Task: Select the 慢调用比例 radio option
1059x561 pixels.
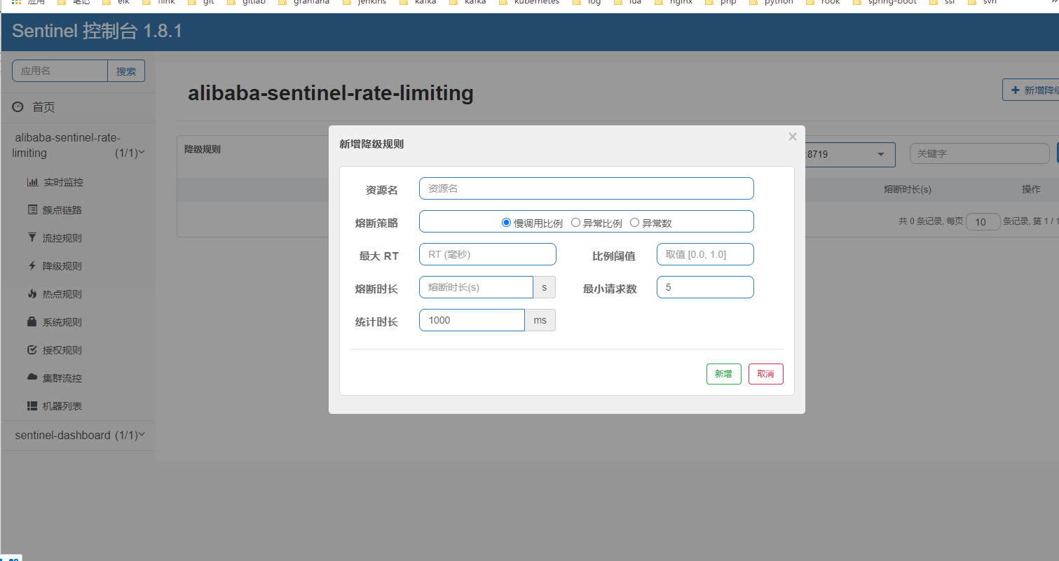Action: pos(506,223)
